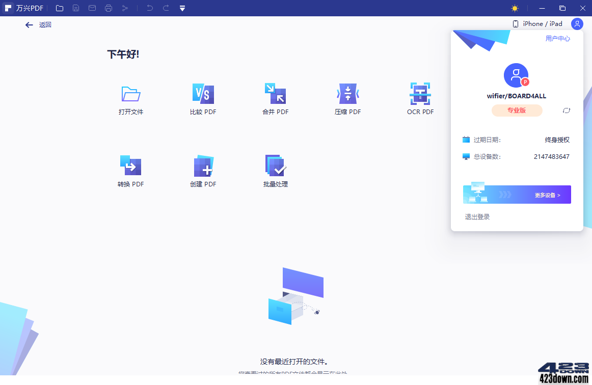The width and height of the screenshot is (592, 385).
Task: Go back using the 返回 arrow
Action: pyautogui.click(x=29, y=24)
